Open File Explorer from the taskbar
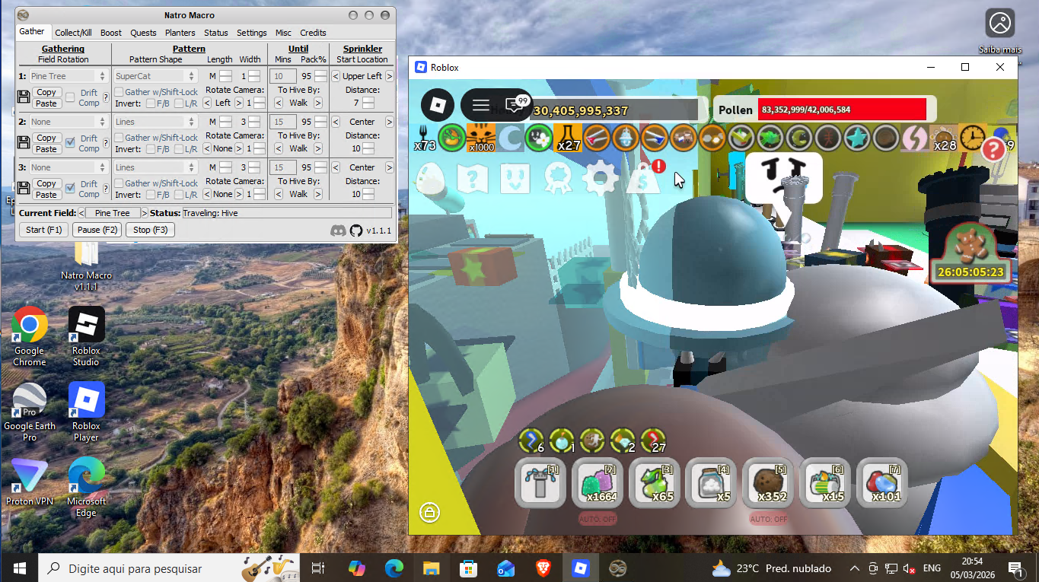The height and width of the screenshot is (582, 1039). click(x=431, y=568)
